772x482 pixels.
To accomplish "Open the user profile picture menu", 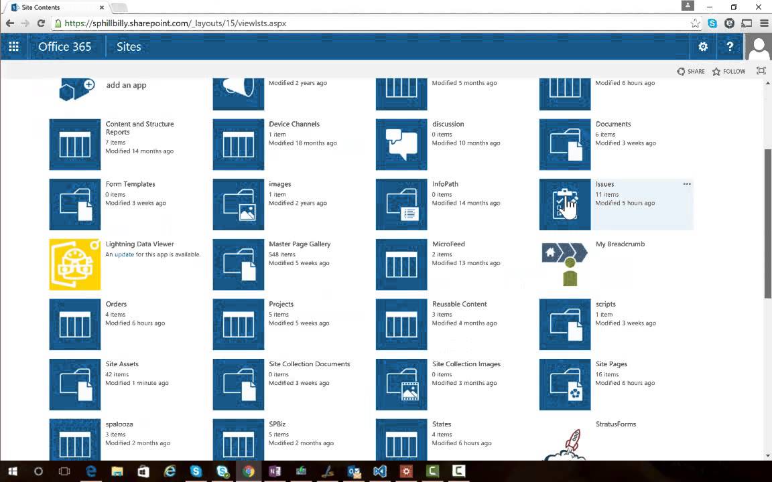I will point(758,47).
